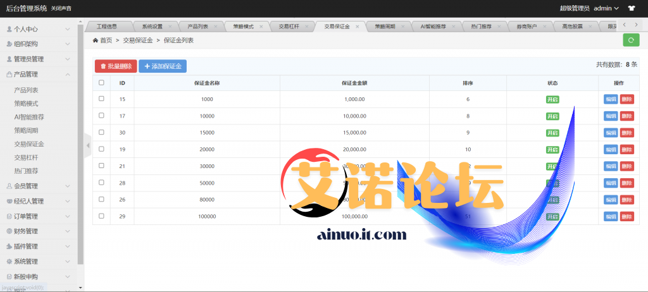Check the row with ID 19
648x292 pixels.
tap(101, 149)
